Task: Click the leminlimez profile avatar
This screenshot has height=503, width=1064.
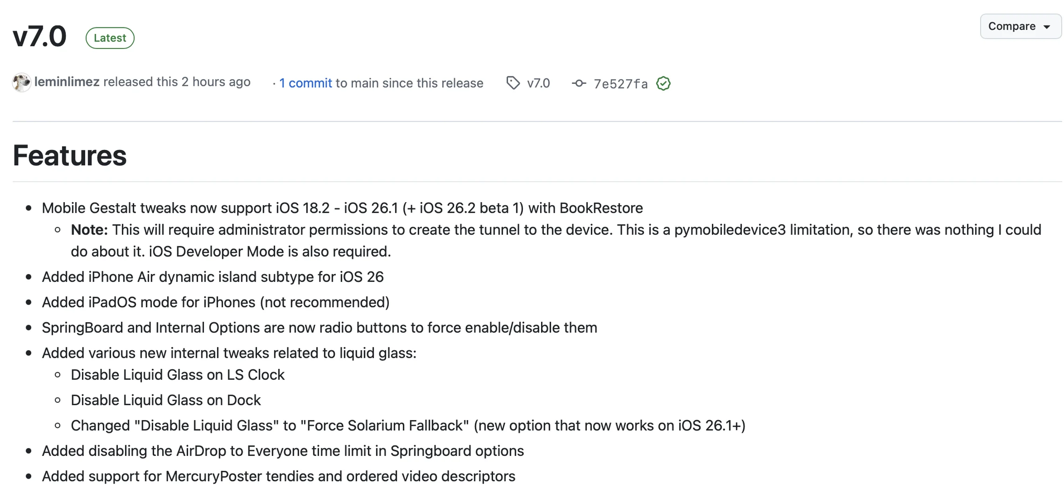Action: pos(21,82)
